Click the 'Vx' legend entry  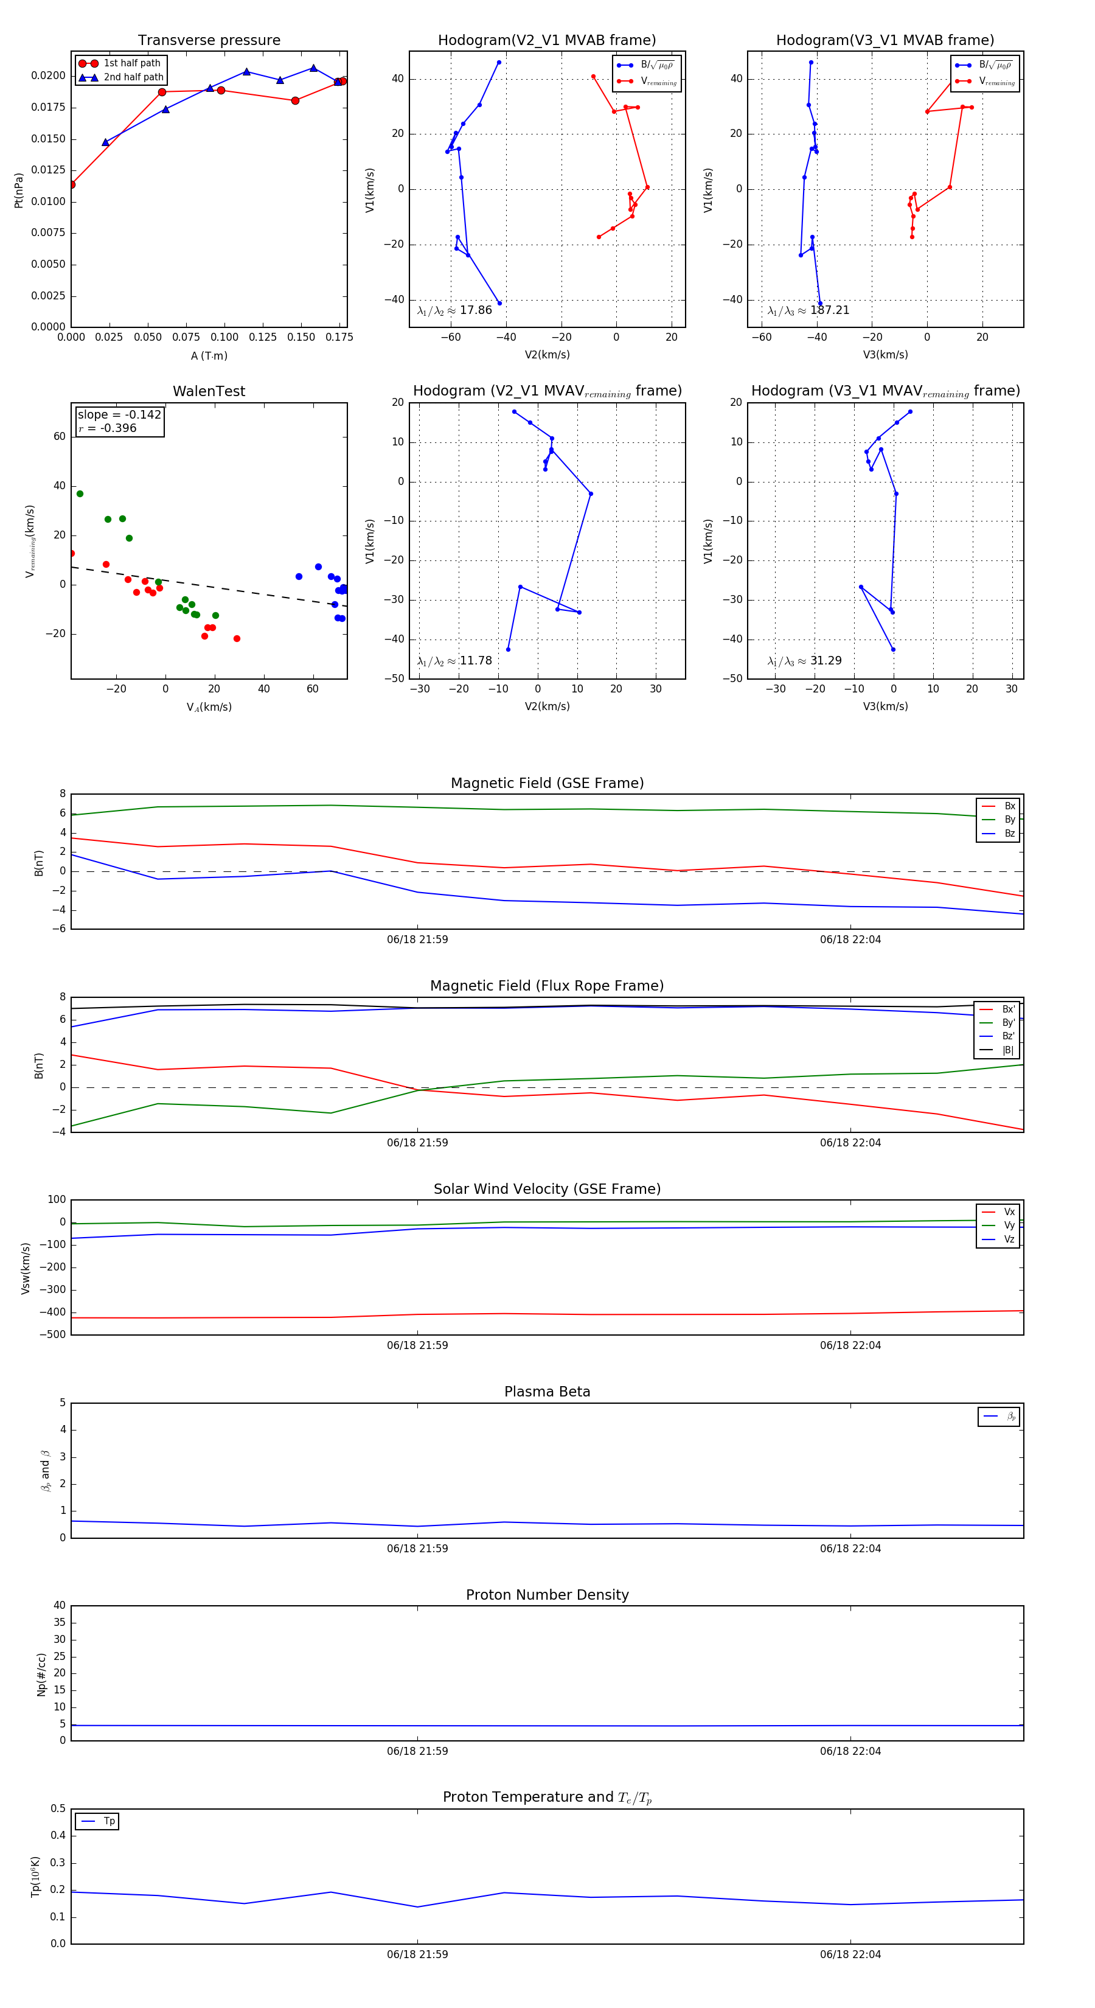(x=998, y=1212)
